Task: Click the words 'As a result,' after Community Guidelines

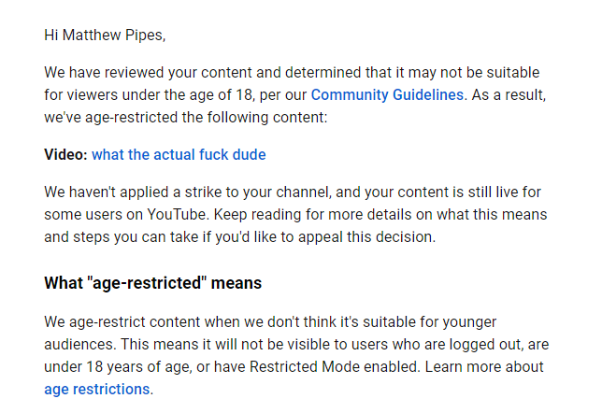Action: 509,94
